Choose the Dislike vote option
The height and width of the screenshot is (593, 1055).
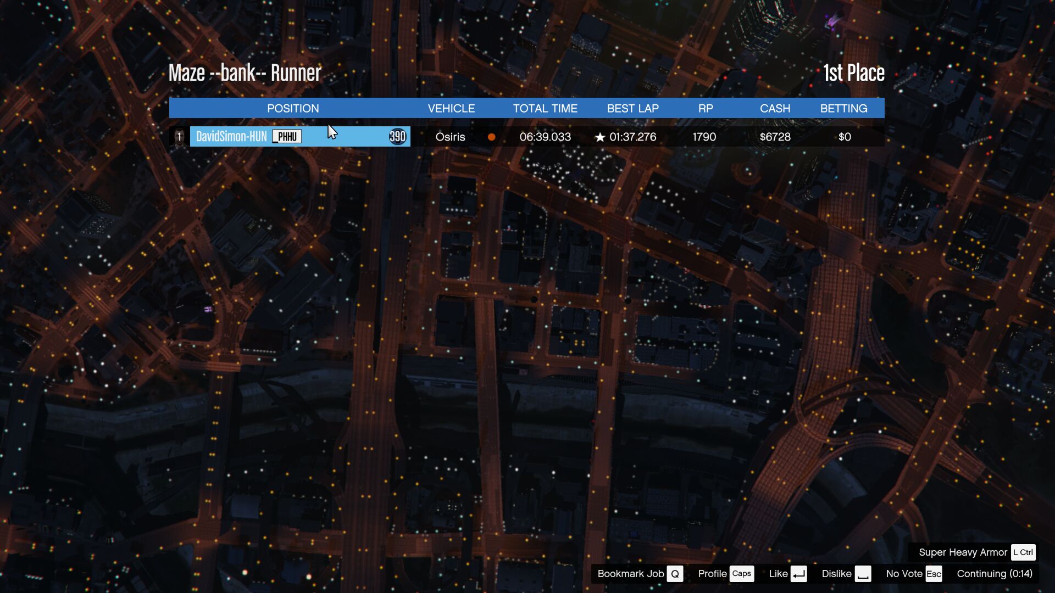point(836,574)
